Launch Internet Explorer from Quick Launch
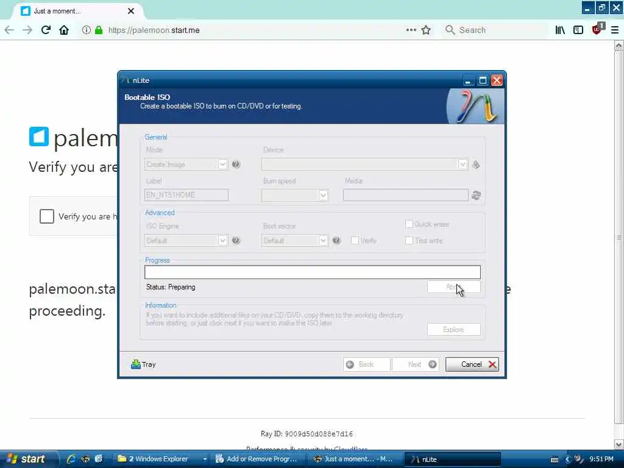The width and height of the screenshot is (624, 468). [71, 459]
